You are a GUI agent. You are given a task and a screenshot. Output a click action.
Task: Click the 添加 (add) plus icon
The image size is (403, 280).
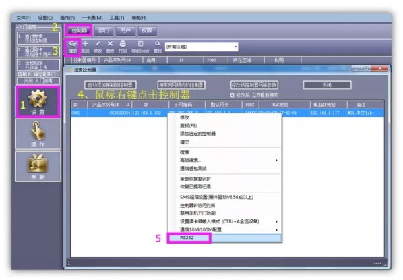point(85,45)
